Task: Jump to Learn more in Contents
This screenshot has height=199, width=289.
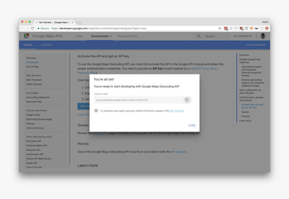Action: coord(245,121)
